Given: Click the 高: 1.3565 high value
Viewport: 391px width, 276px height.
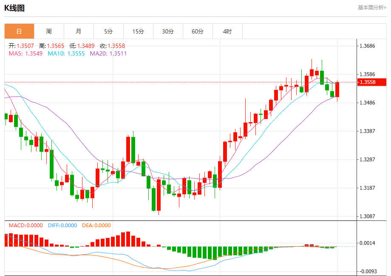Looking at the screenshot, I should pyautogui.click(x=51, y=46).
